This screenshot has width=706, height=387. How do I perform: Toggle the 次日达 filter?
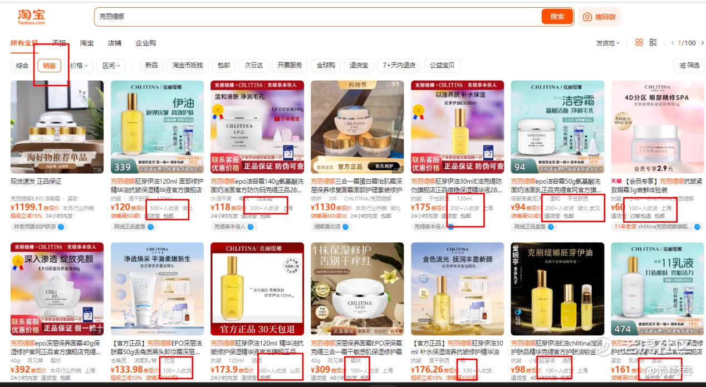tap(253, 65)
